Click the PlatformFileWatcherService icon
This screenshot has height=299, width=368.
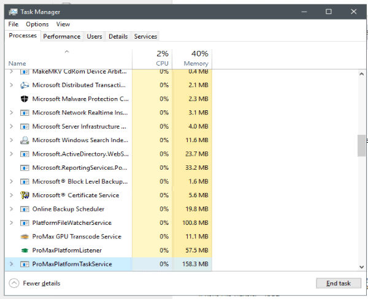tap(25, 223)
